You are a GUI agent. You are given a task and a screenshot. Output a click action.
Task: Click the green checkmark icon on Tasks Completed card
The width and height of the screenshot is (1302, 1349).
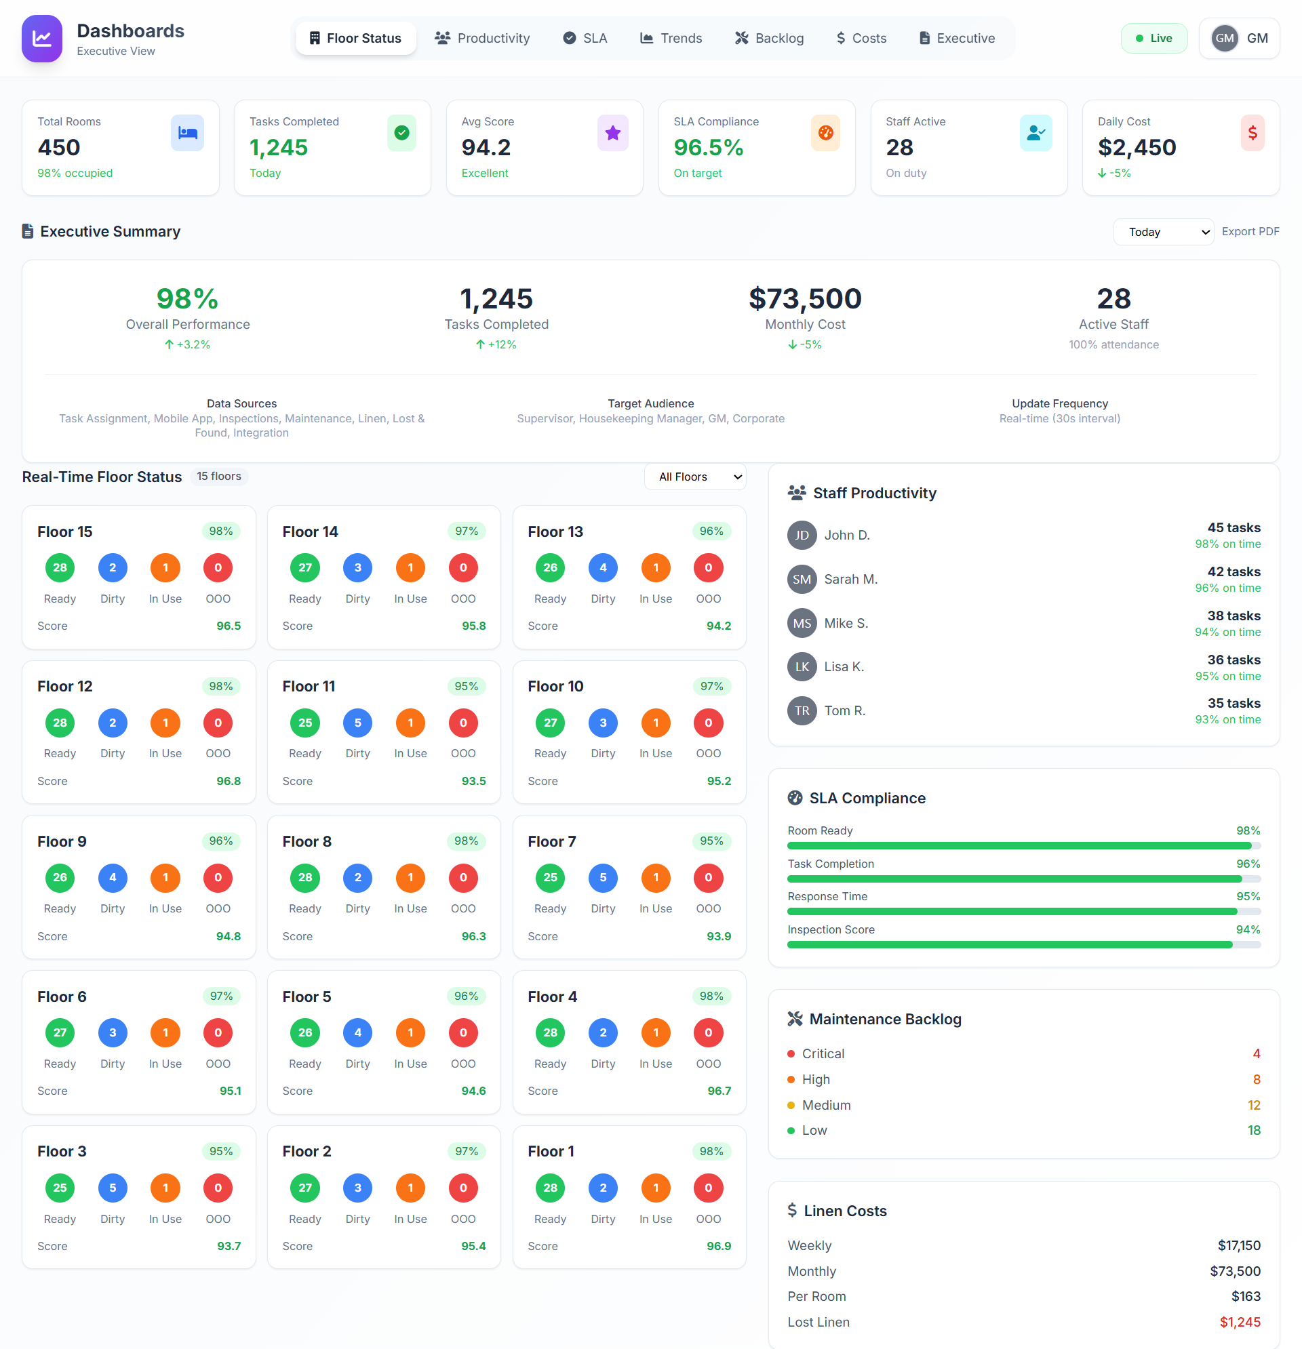point(401,133)
